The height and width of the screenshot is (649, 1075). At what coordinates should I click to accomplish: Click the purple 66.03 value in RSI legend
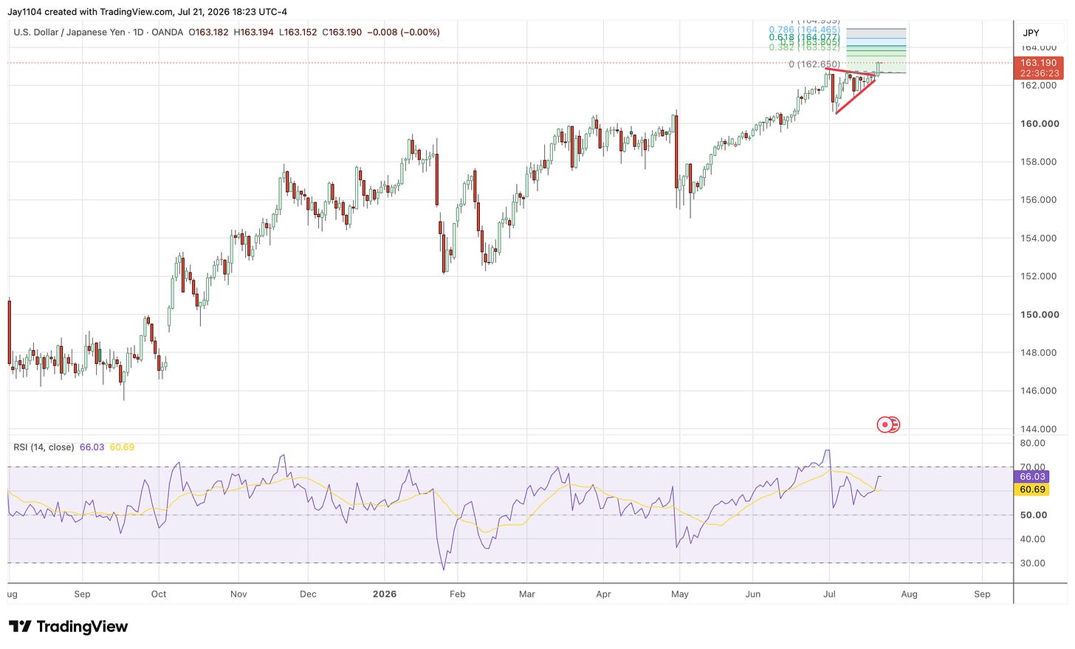point(92,447)
